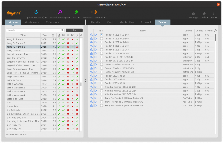Sort by images column icon
Image resolution: width=223 pixels, height=143 pixels.
(x=64, y=35)
